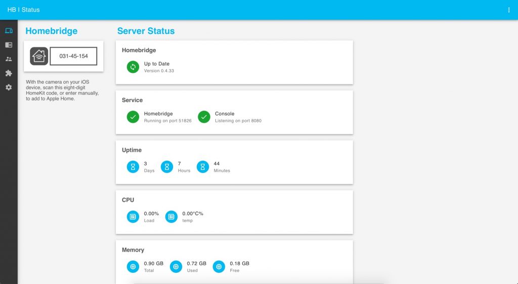
Task: Click the HB | Status header title
Action: (x=23, y=10)
